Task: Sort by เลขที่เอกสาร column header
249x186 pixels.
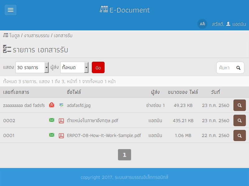Action: [16, 92]
